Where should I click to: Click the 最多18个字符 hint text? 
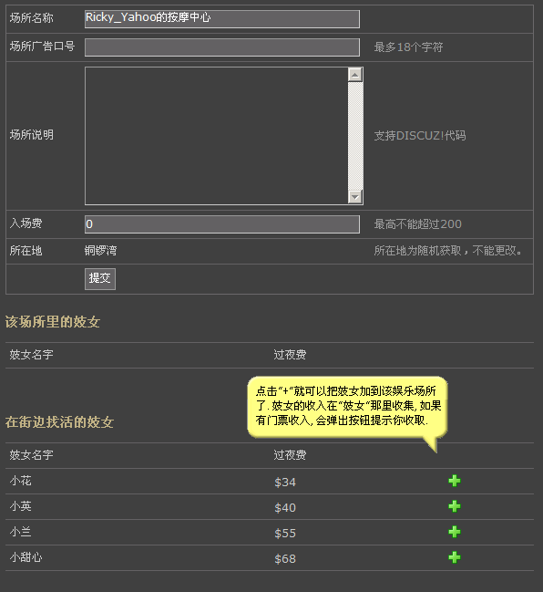pyautogui.click(x=408, y=47)
